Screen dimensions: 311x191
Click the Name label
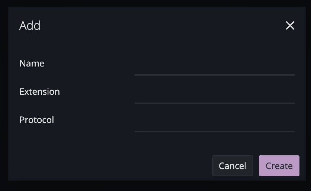pos(32,64)
